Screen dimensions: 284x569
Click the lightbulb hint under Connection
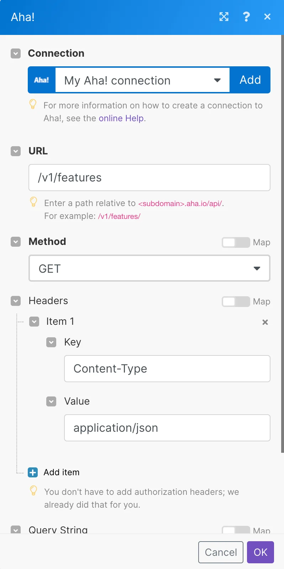coord(33,104)
